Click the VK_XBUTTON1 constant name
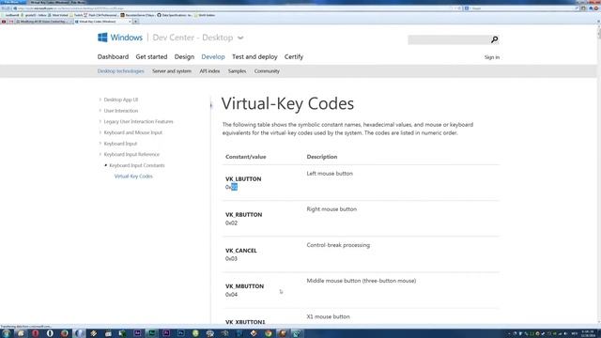This screenshot has width=601, height=338. (x=245, y=322)
